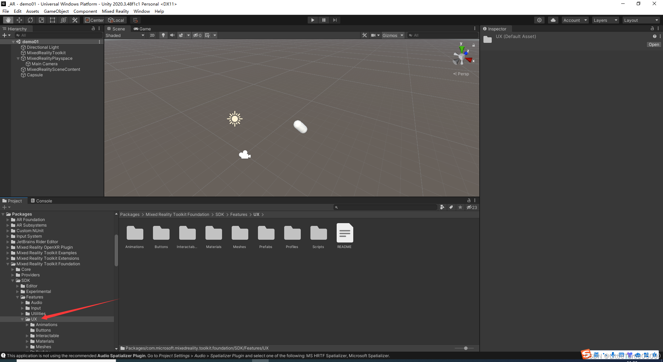The image size is (663, 362).
Task: Click Hierarchy search field
Action: [x=59, y=35]
